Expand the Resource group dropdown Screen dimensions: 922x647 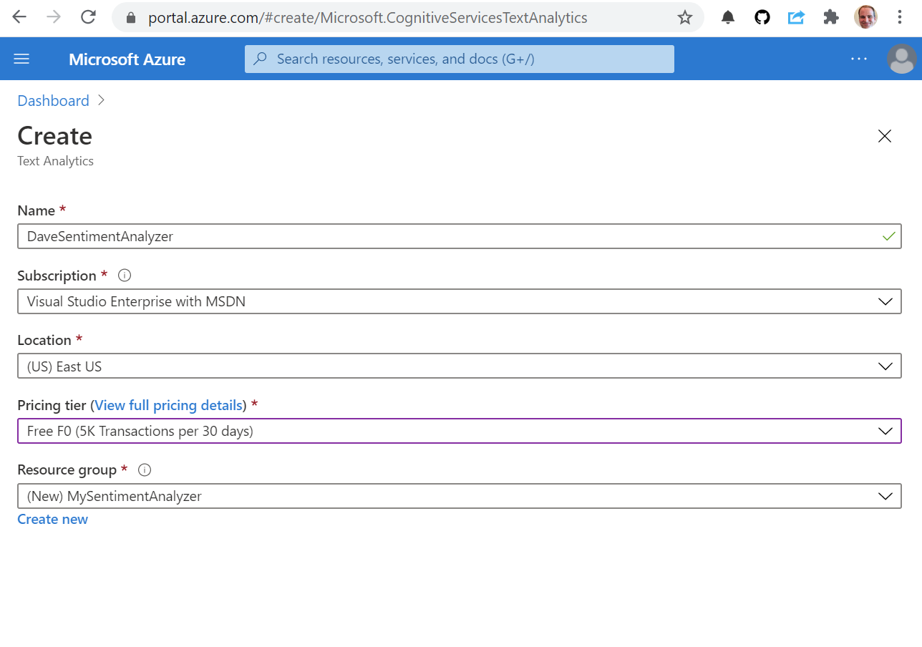point(886,495)
